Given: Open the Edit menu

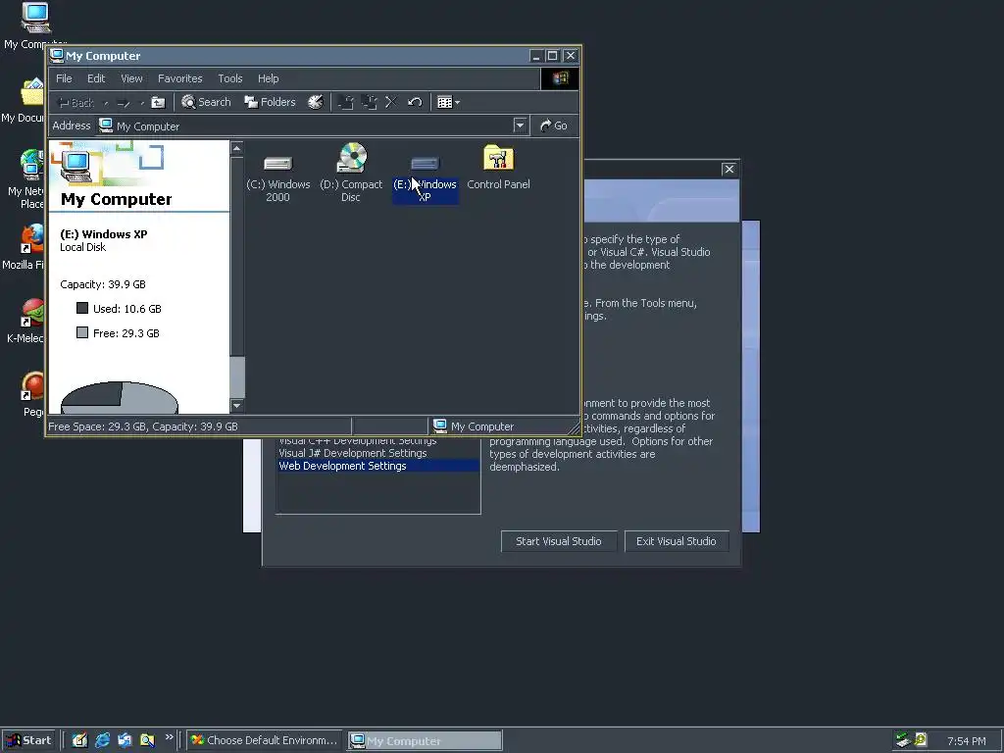Looking at the screenshot, I should tap(96, 78).
